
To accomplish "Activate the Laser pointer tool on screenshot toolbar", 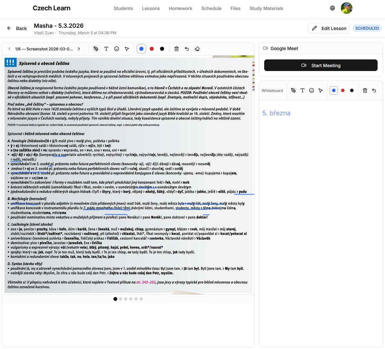I will pyautogui.click(x=127, y=49).
